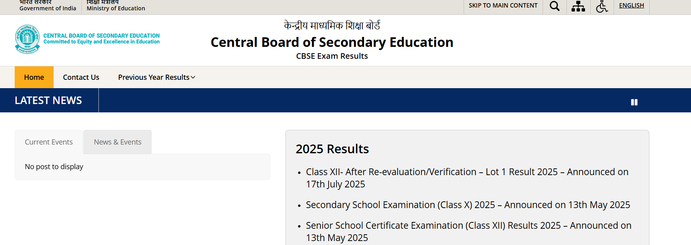Expand the Previous Year Results menu

[x=156, y=77]
